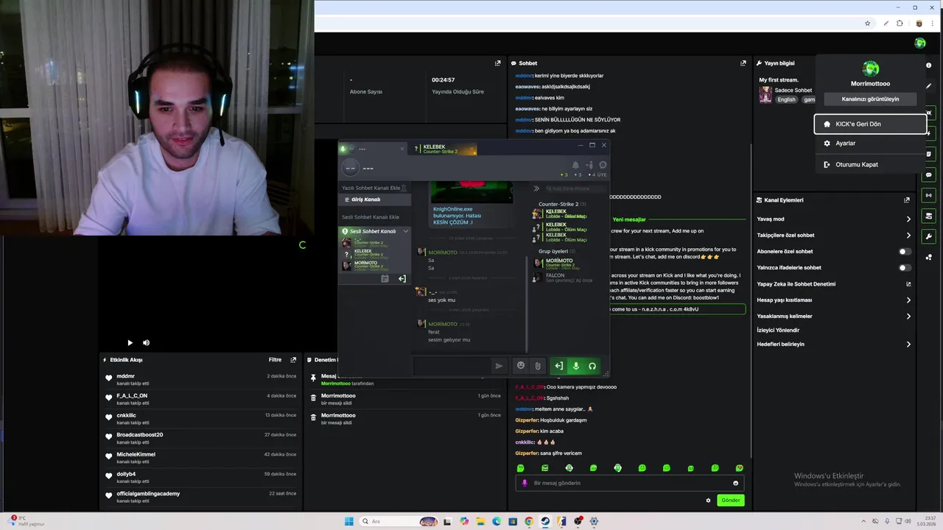
Task: Open the chat bubble icon in right sidebar
Action: [x=928, y=174]
